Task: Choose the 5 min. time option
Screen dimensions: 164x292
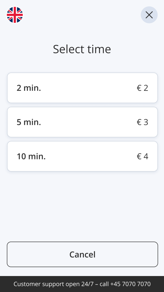Action: (82, 122)
